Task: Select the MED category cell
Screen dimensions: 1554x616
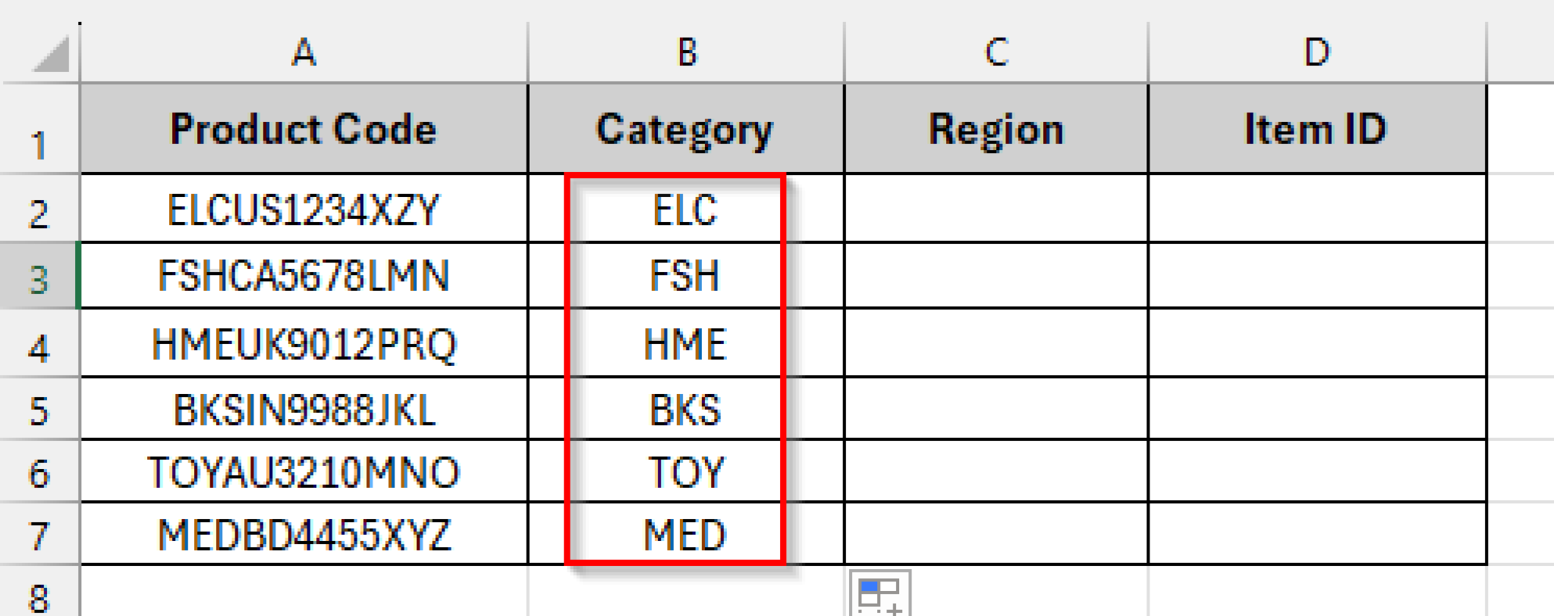Action: (x=686, y=533)
